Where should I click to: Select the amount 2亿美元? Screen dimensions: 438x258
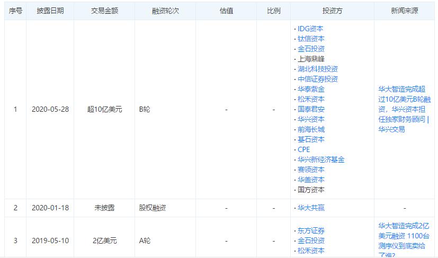coord(104,241)
